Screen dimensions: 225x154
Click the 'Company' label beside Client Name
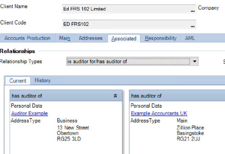(208, 8)
